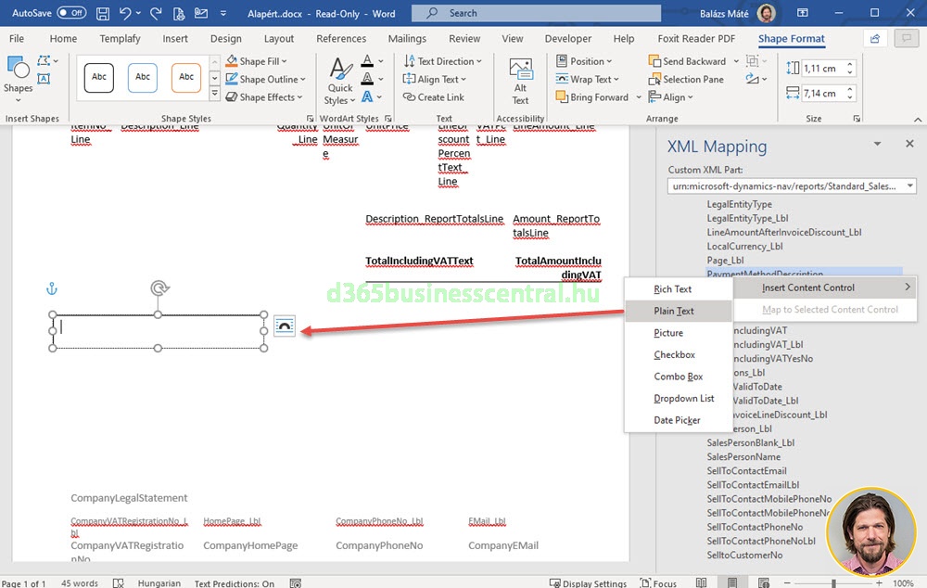
Task: Select SalesPersonName in XML tree
Action: [743, 457]
